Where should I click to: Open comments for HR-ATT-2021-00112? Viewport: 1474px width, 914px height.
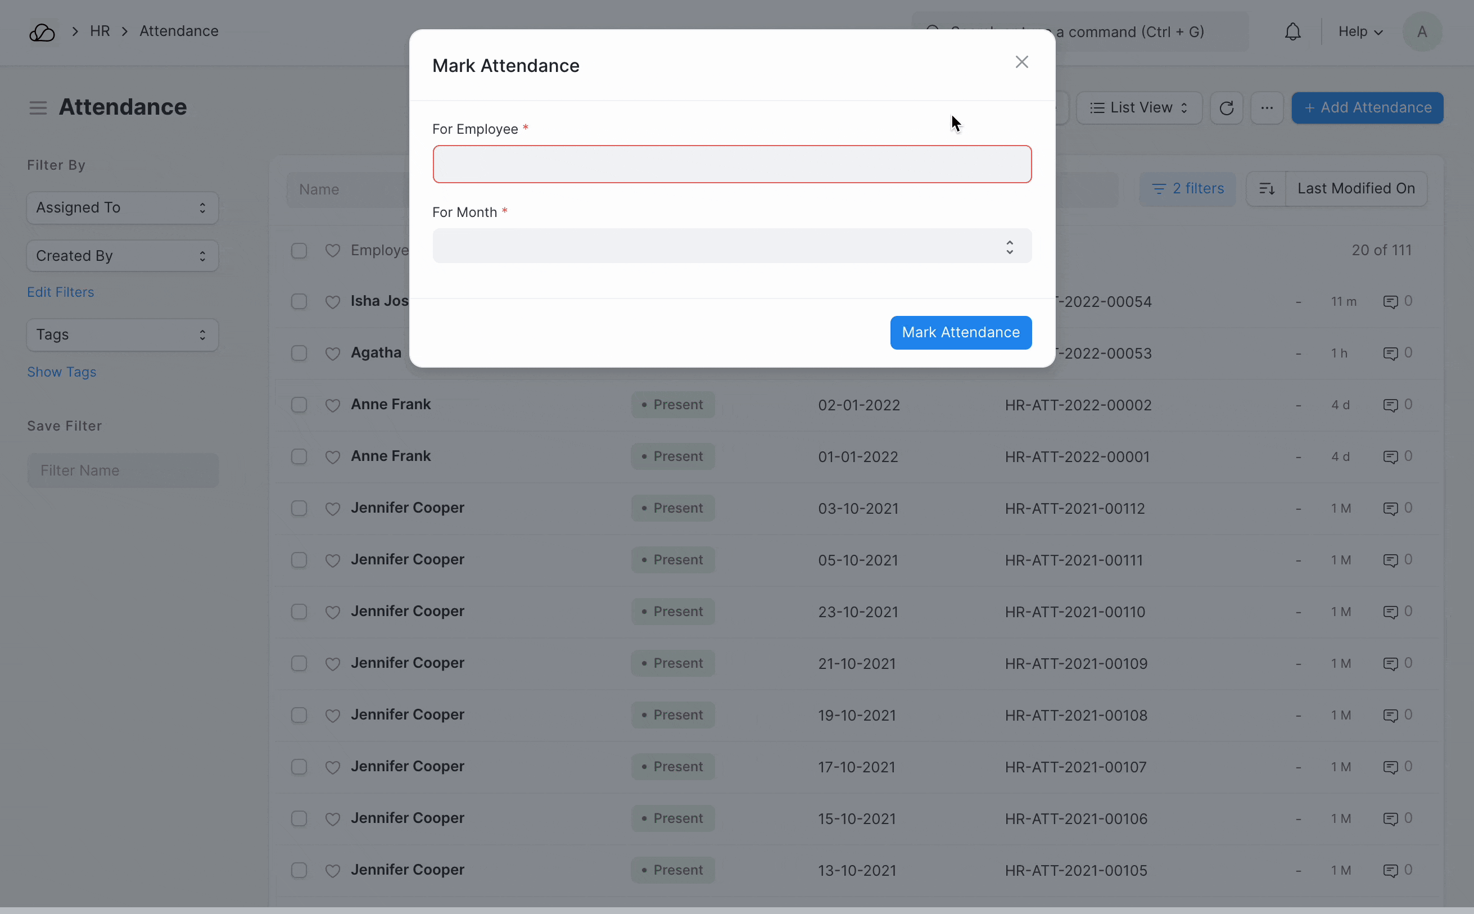[x=1390, y=509]
